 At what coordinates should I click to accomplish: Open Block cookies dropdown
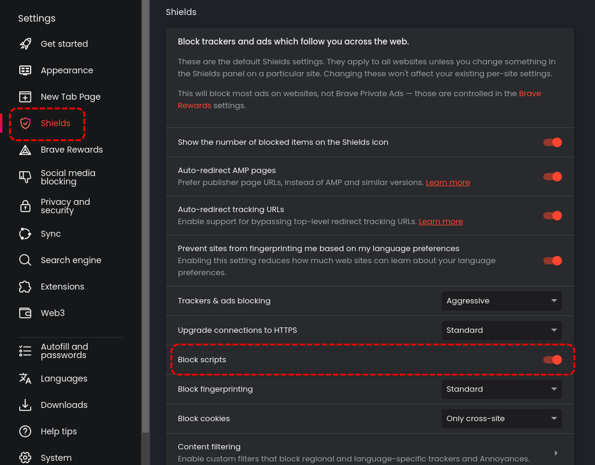tap(502, 419)
